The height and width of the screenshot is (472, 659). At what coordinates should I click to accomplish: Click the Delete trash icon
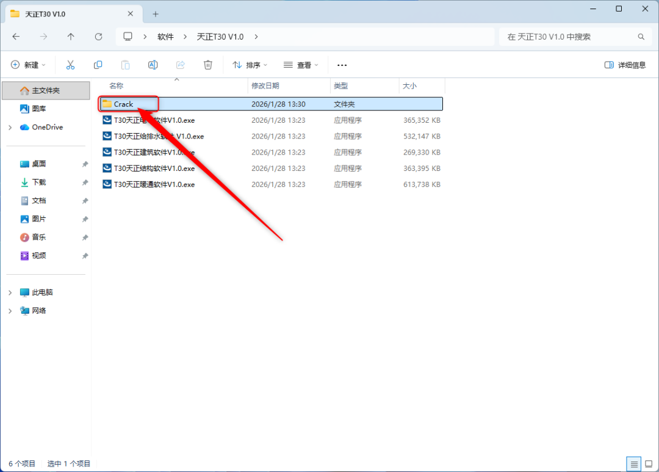[208, 65]
